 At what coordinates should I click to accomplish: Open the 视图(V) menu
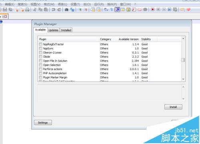tap(36, 4)
